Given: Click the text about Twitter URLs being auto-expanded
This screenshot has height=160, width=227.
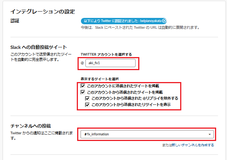Looking at the screenshot, I should [x=140, y=28].
